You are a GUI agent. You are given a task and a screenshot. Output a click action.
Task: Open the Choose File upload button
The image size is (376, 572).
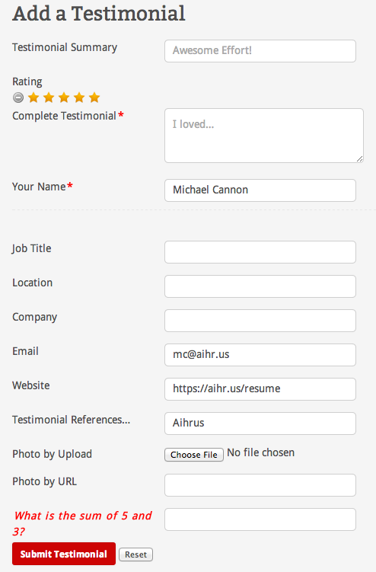click(194, 455)
